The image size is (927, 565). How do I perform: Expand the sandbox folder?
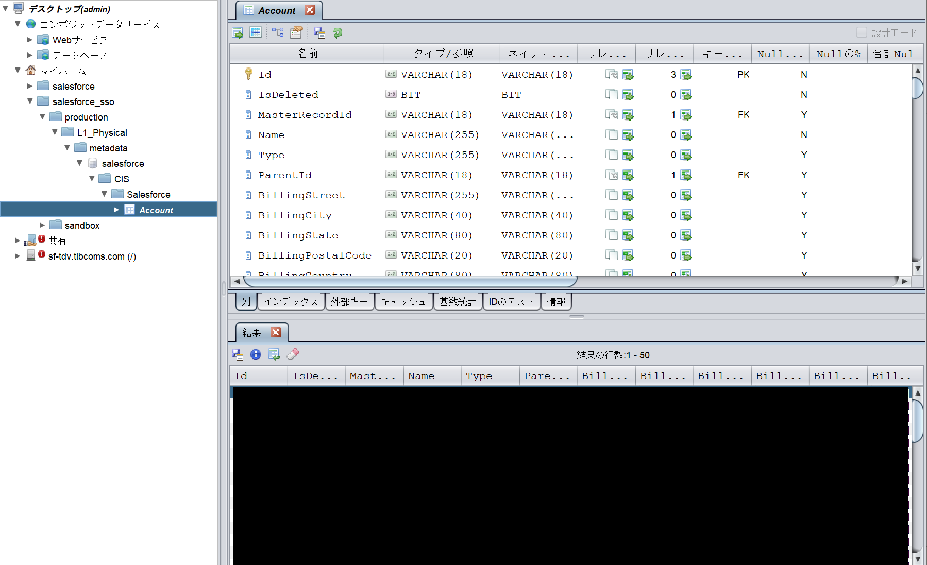pyautogui.click(x=42, y=225)
